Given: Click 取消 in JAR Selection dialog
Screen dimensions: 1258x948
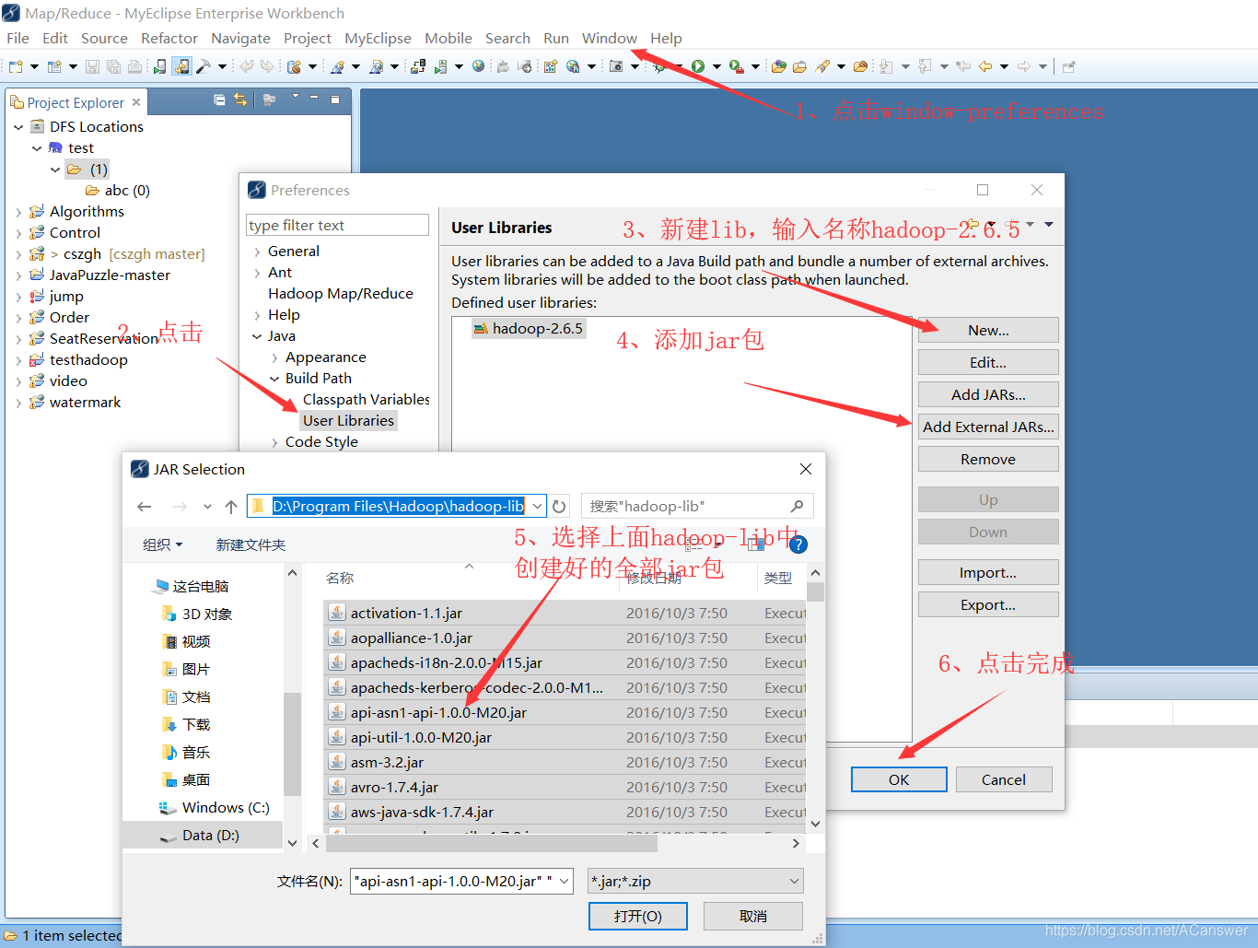Looking at the screenshot, I should coord(753,917).
